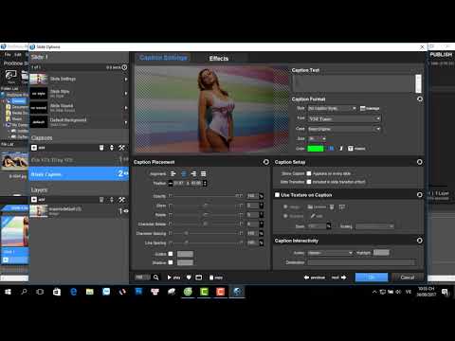Reset Caption Placement settings circle icon
455x341 pixels.
[x=266, y=162]
